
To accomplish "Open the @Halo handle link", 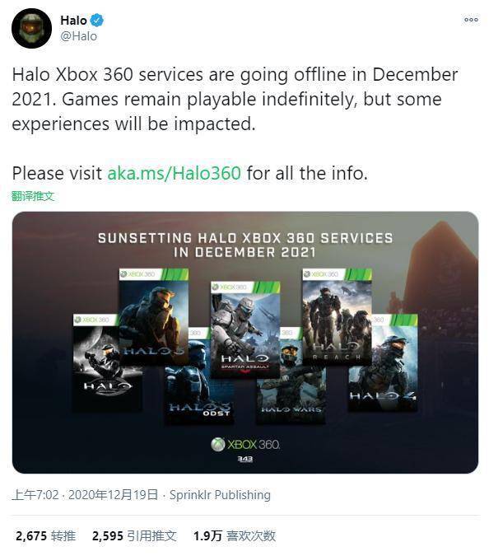I will tap(78, 36).
